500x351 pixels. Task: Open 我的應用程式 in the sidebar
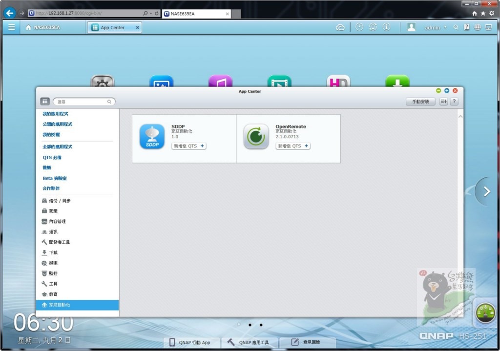[56, 114]
